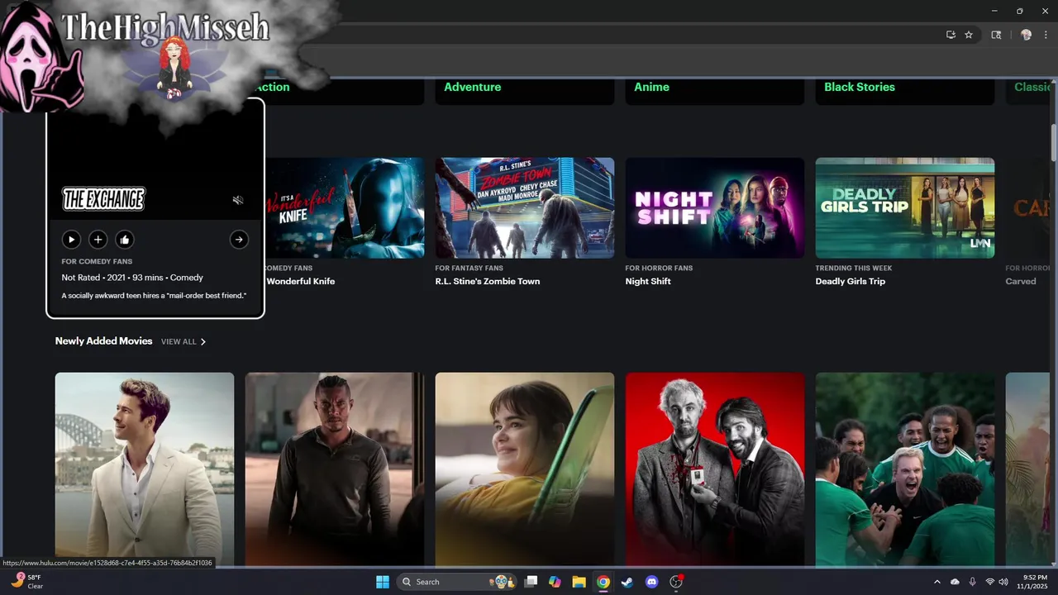The width and height of the screenshot is (1058, 595).
Task: Click Newly Added Movies heading
Action: coord(104,340)
